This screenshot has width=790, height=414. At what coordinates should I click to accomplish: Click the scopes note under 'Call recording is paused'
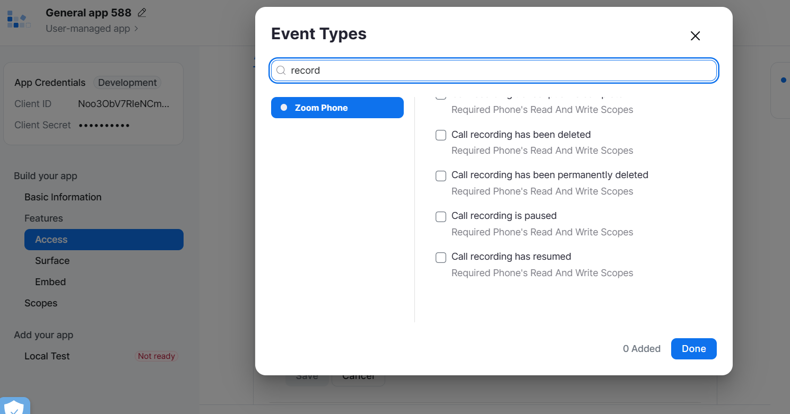click(x=542, y=232)
